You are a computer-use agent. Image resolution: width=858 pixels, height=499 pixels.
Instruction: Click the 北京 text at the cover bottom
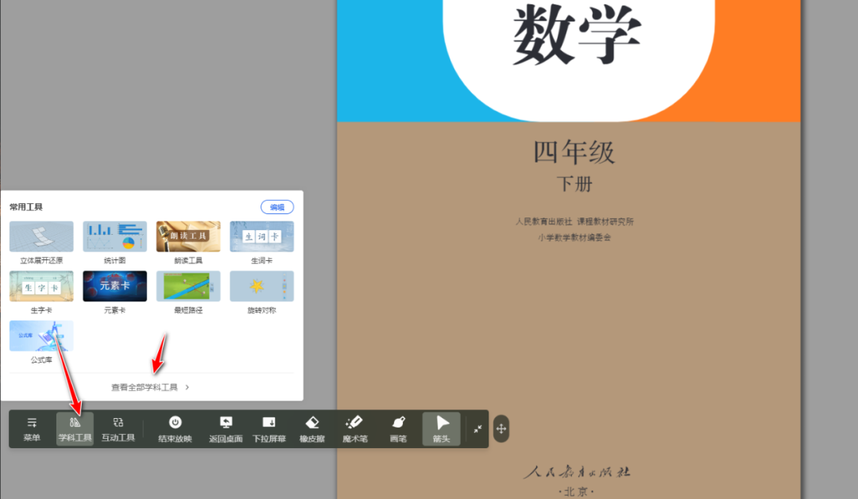pos(576,491)
